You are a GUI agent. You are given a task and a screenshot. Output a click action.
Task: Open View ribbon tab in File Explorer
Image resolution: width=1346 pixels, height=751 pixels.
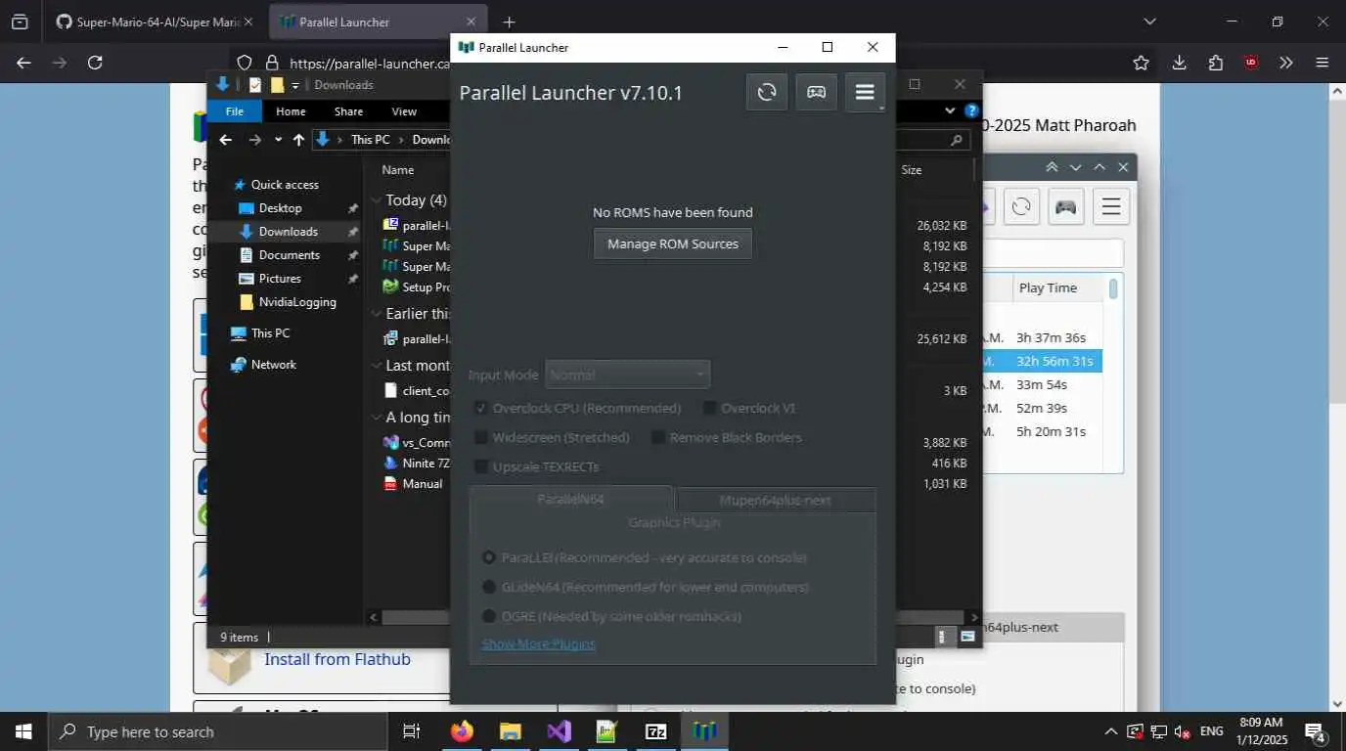[x=404, y=111]
